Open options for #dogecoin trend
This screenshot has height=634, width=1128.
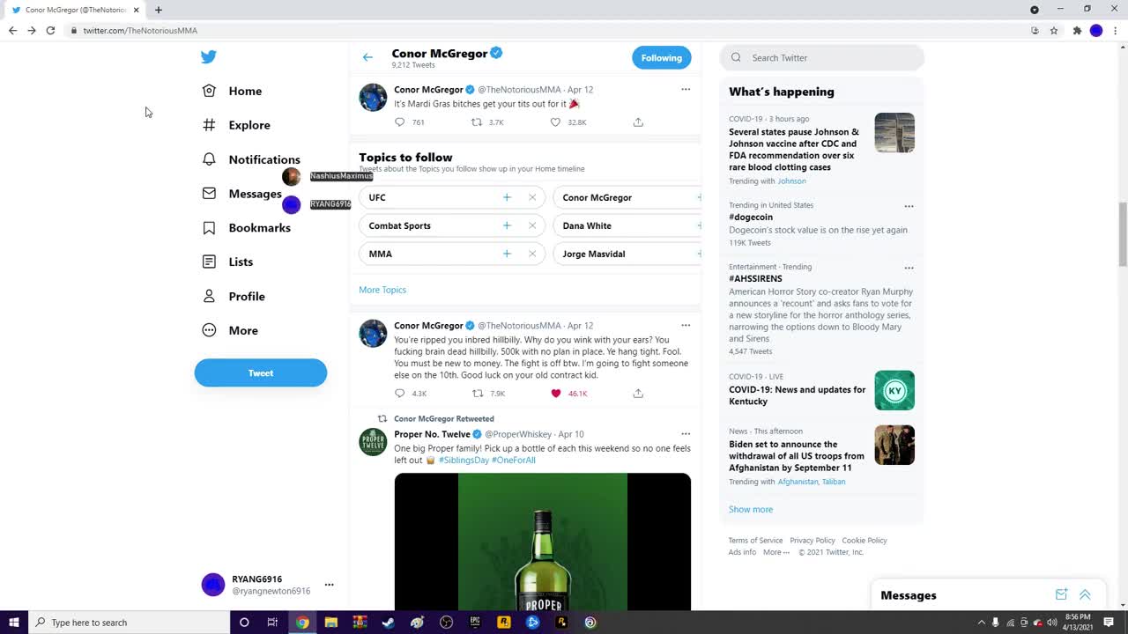(x=909, y=206)
